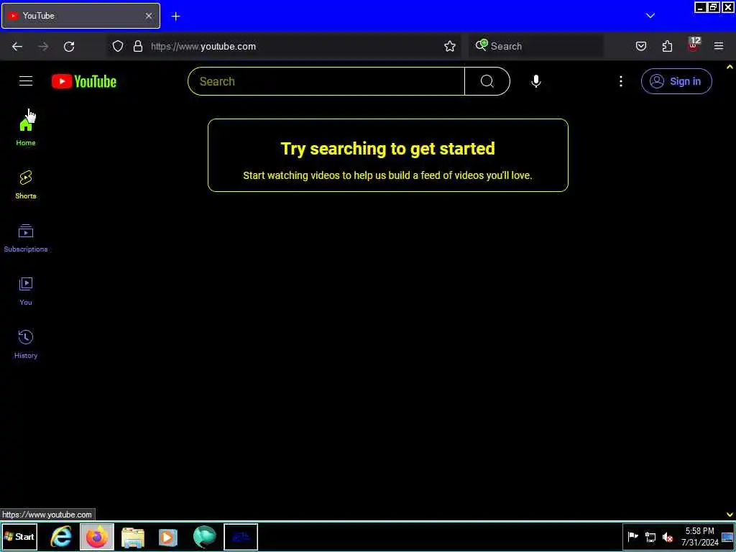Click the Firefox taskbar icon
This screenshot has height=552, width=736.
click(97, 536)
